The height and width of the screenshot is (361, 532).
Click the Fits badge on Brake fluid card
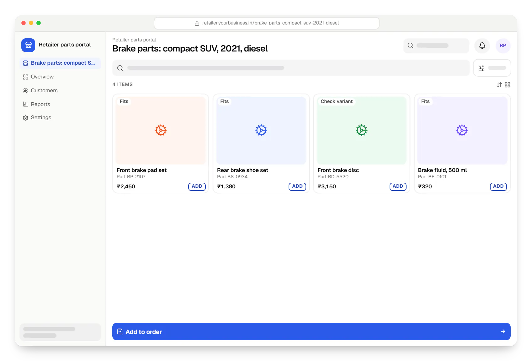[x=425, y=101]
